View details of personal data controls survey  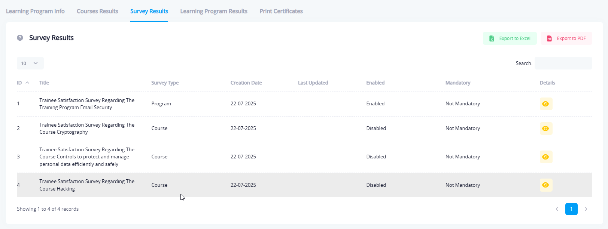pyautogui.click(x=545, y=157)
